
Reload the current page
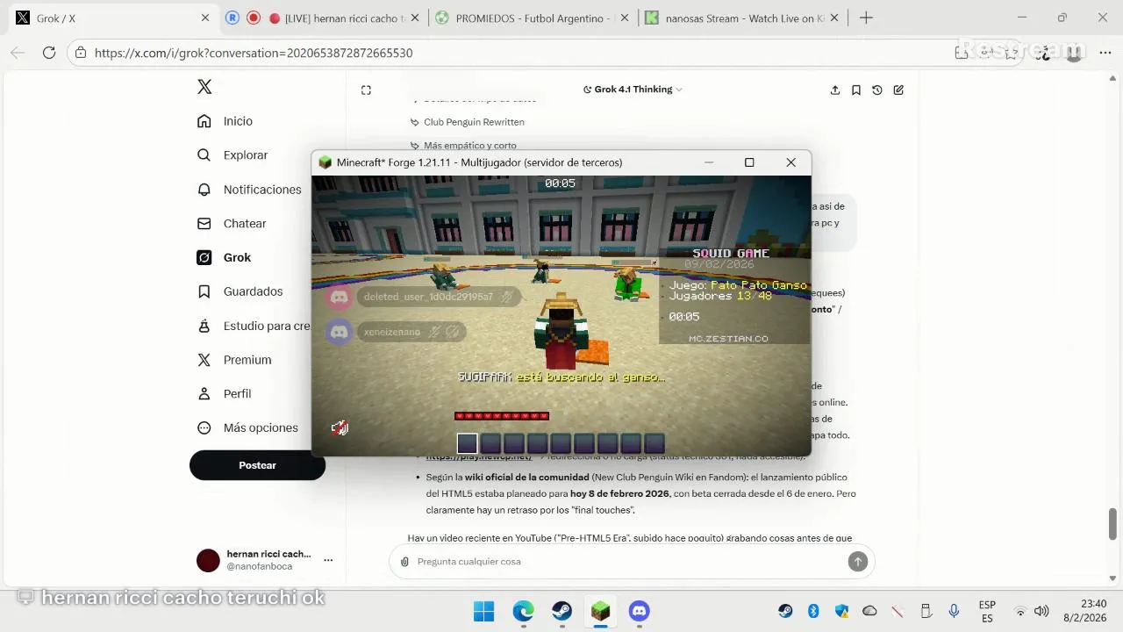[x=49, y=53]
